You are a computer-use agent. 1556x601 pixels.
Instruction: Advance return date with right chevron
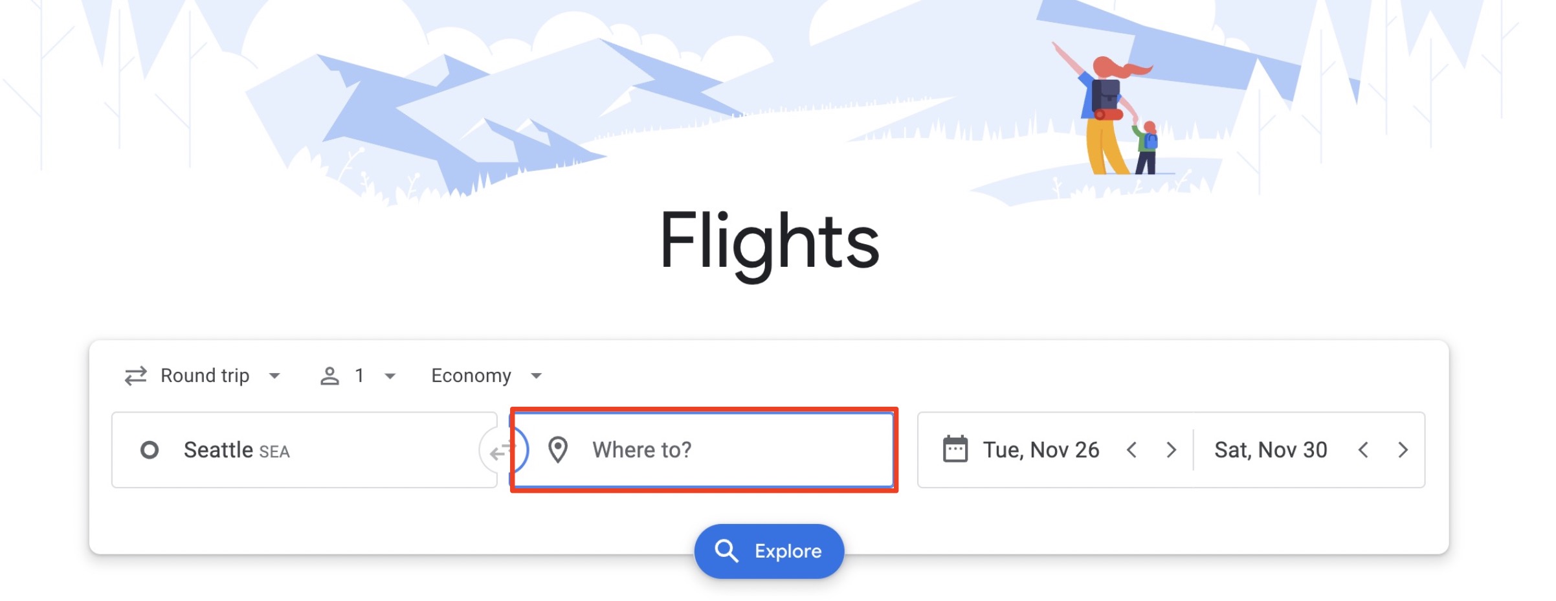(x=1403, y=450)
